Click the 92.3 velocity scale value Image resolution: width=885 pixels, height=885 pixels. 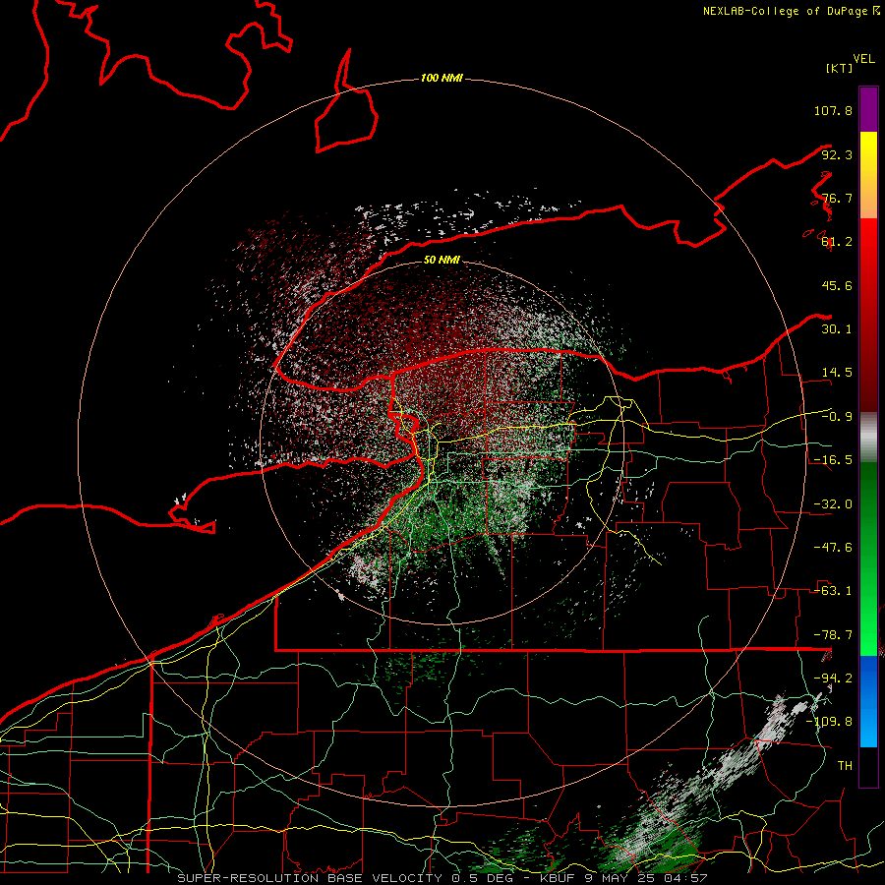click(837, 154)
